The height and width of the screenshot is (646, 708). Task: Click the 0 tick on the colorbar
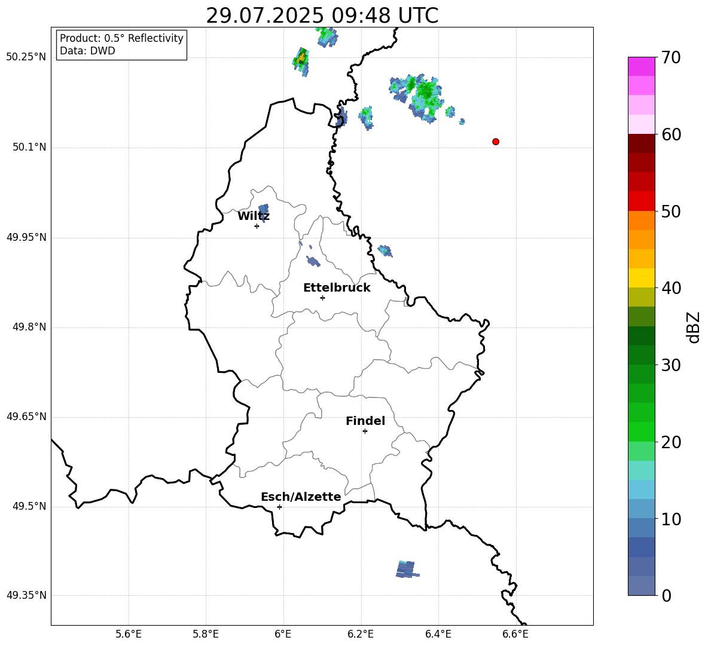(x=667, y=595)
